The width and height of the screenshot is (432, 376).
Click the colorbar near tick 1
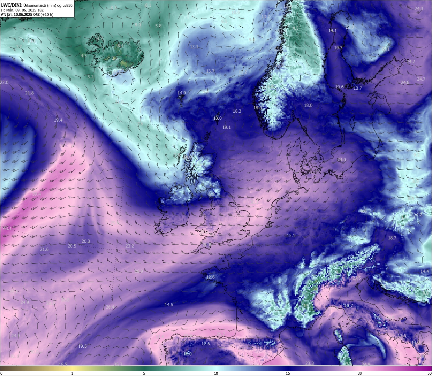pos(72,368)
